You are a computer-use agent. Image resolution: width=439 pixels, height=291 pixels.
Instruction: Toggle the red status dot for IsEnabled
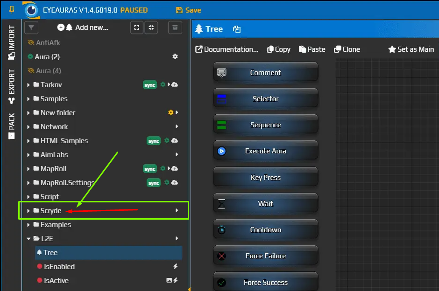click(x=40, y=267)
